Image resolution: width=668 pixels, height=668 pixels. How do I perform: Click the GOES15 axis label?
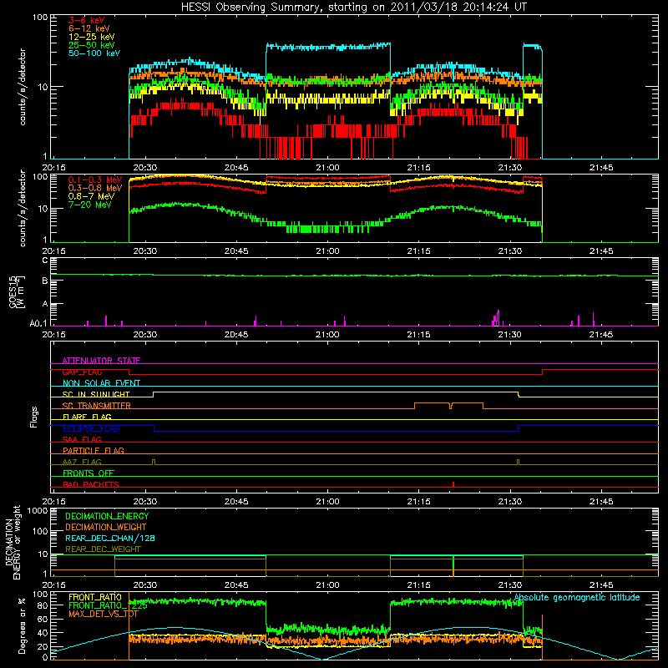pos(17,291)
